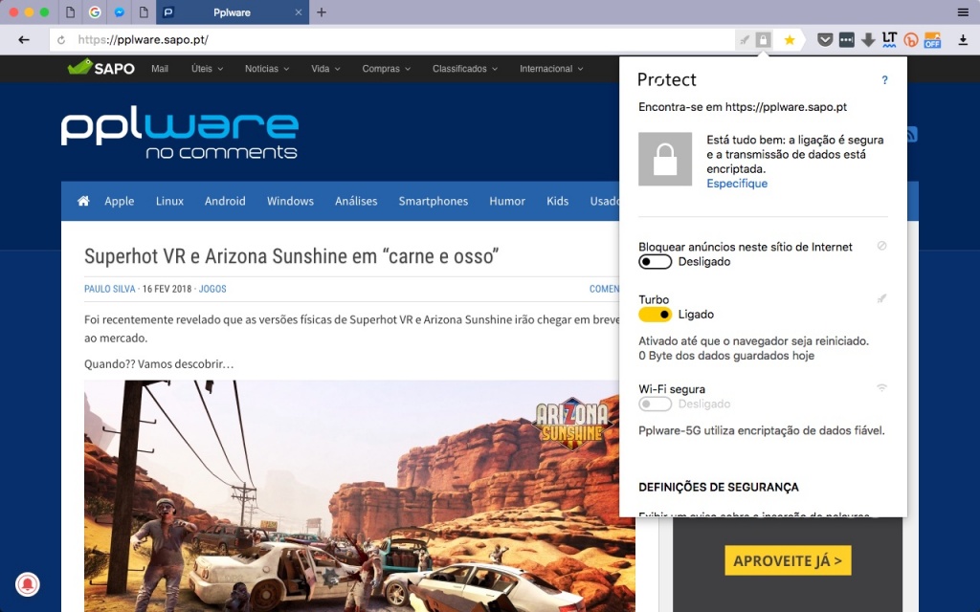This screenshot has height=612, width=980.
Task: Open the Pocket extension icon
Action: coord(825,40)
